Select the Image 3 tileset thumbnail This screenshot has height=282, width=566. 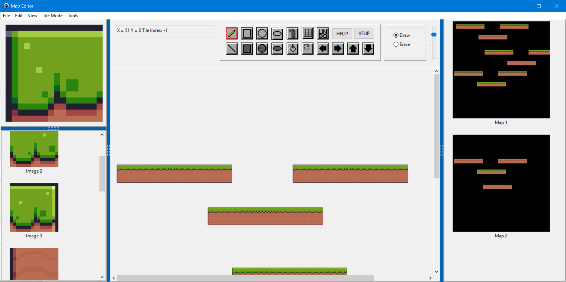[34, 207]
